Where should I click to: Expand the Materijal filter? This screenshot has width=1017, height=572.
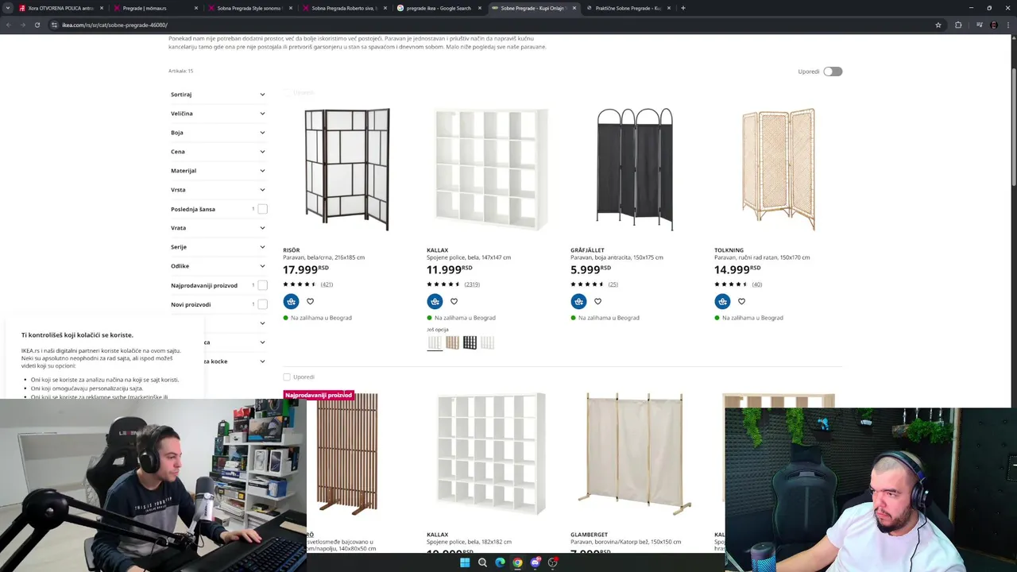click(x=218, y=171)
